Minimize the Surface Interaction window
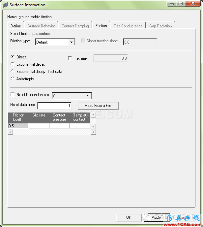Image resolution: width=203 pixels, height=227 pixels. pyautogui.click(x=172, y=4)
